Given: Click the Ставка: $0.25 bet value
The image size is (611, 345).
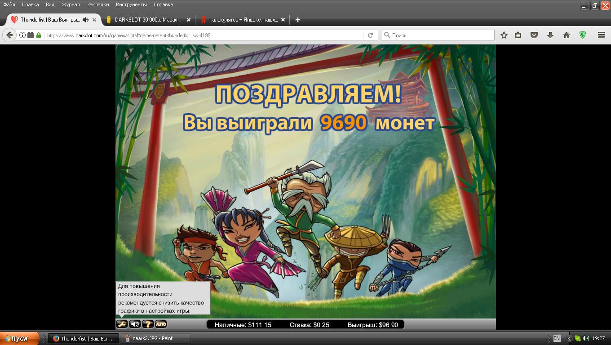Looking at the screenshot, I should pyautogui.click(x=310, y=325).
